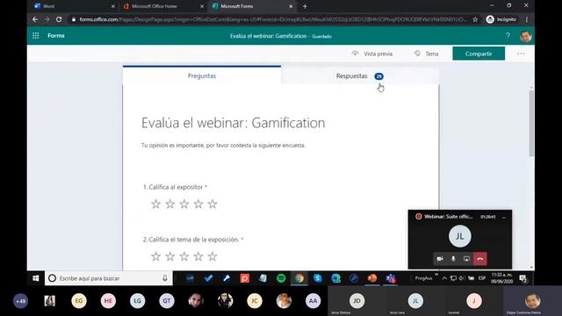
Task: Switch to the Preguntas tab
Action: 202,75
